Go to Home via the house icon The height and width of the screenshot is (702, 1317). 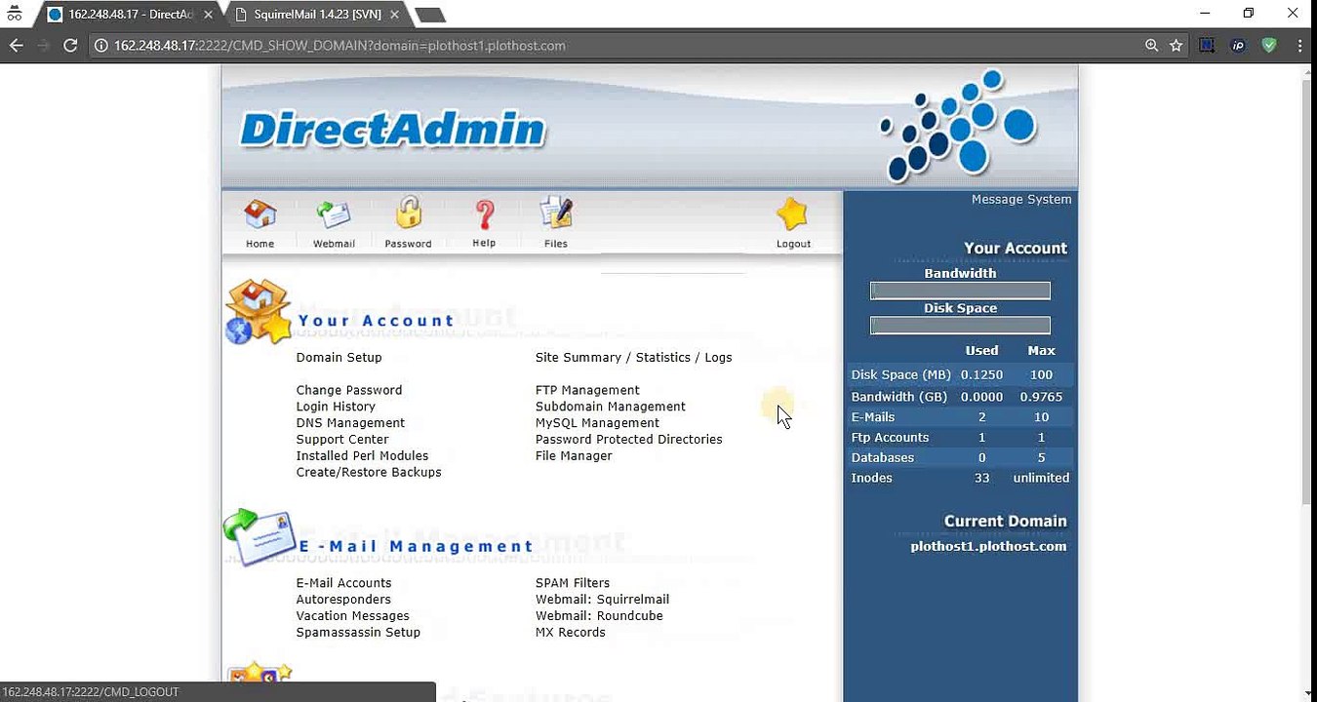pyautogui.click(x=259, y=214)
